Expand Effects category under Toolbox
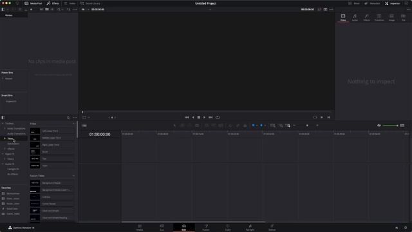 [5, 149]
